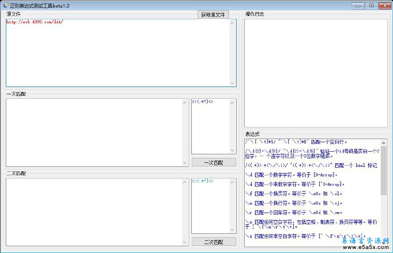Click the line 匹配任何非空白字符

306,236
